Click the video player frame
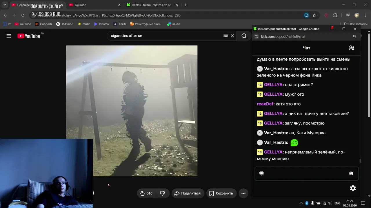371x208 pixels. pyautogui.click(x=132, y=111)
